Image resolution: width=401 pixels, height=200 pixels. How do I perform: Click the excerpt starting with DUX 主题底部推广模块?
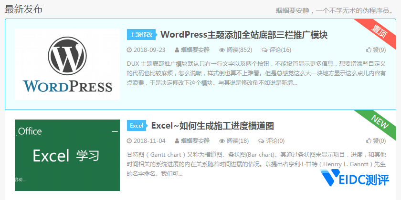coord(256,73)
